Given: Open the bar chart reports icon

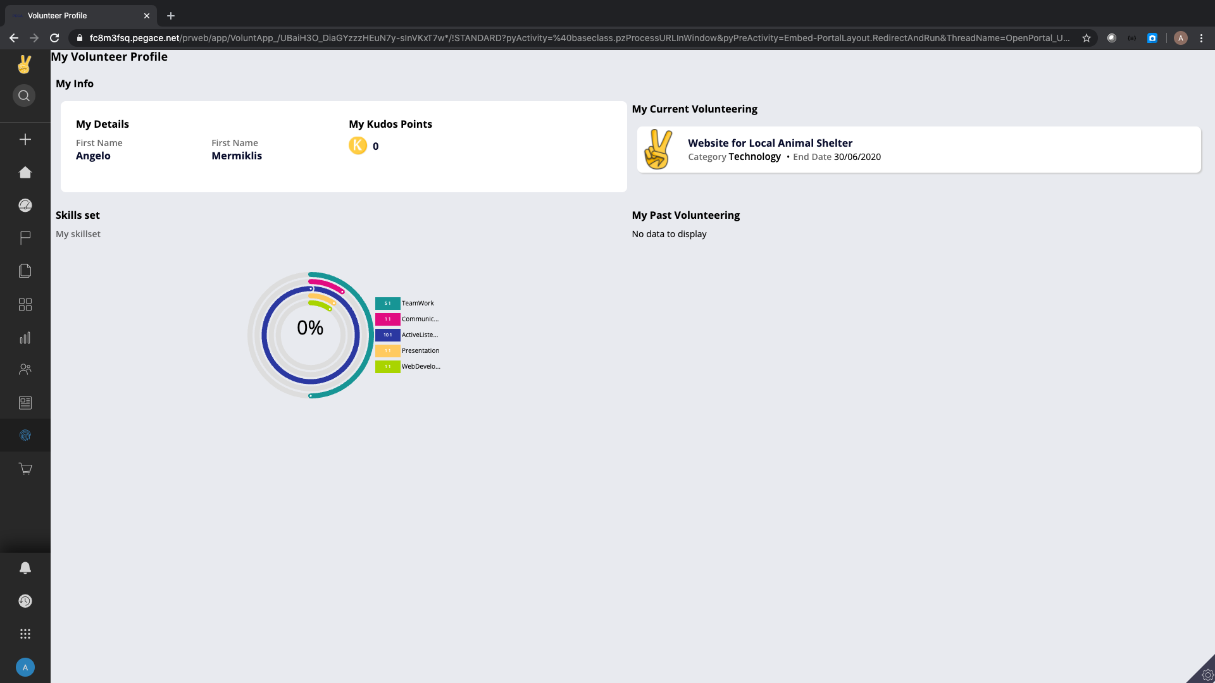Looking at the screenshot, I should [25, 338].
